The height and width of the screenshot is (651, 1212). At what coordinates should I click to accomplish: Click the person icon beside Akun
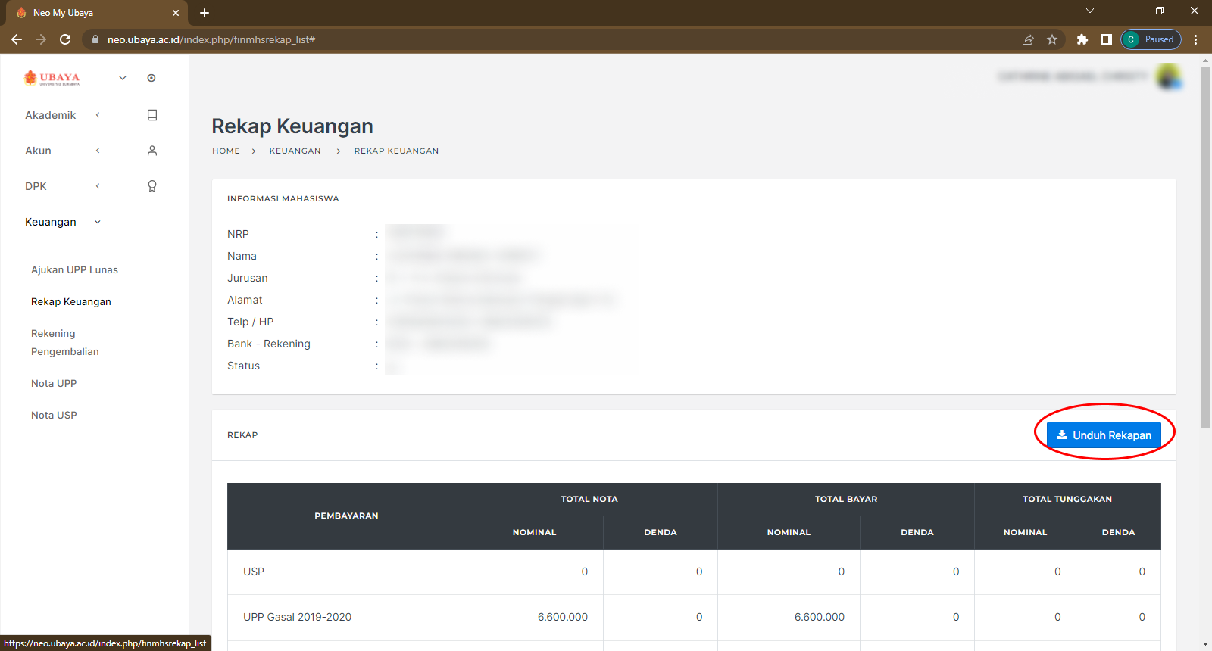pos(152,151)
